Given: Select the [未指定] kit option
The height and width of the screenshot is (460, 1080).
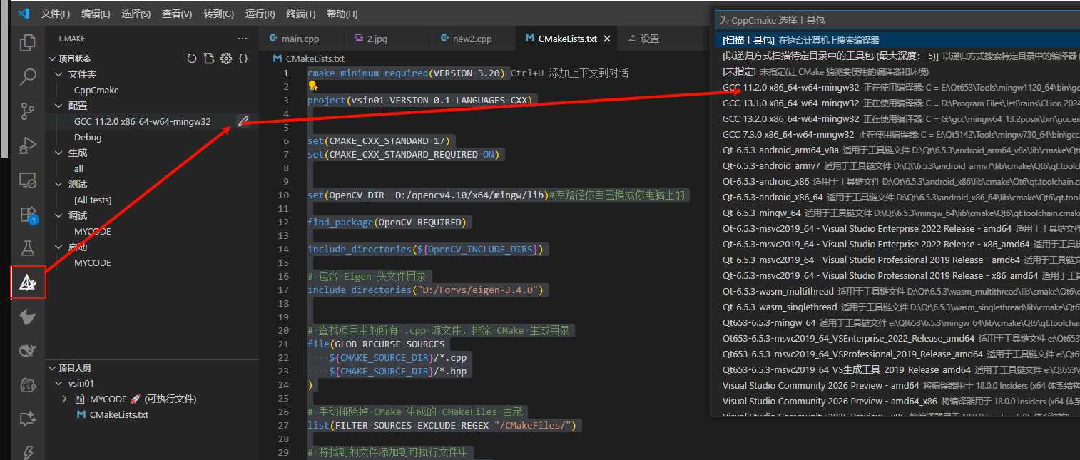Looking at the screenshot, I should coord(897,71).
